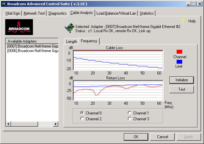This screenshot has width=204, height=144.
Task: Open the Length sub-tab
Action: [x=72, y=42]
